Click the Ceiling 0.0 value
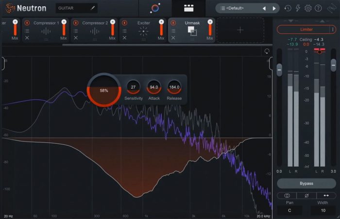Screen dimensions: 340x219 coord(306,45)
